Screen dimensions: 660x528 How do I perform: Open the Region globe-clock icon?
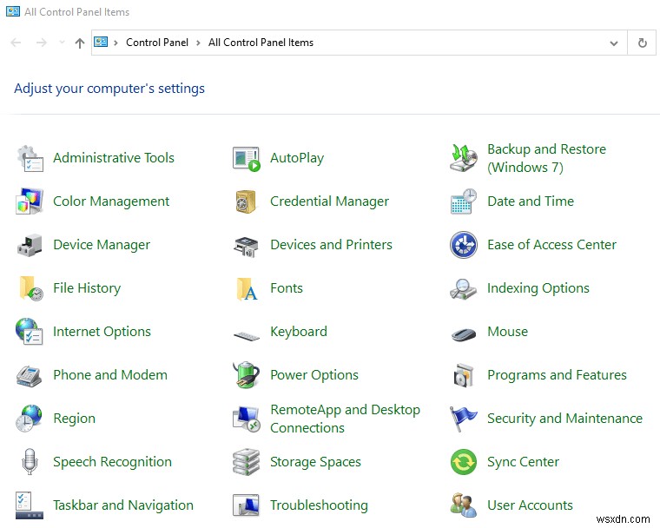[x=29, y=418]
